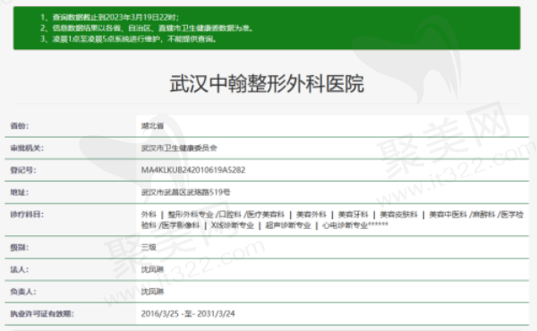Image resolution: width=537 pixels, height=331 pixels.
Task: Select the 省份 field label
Action: (x=20, y=126)
